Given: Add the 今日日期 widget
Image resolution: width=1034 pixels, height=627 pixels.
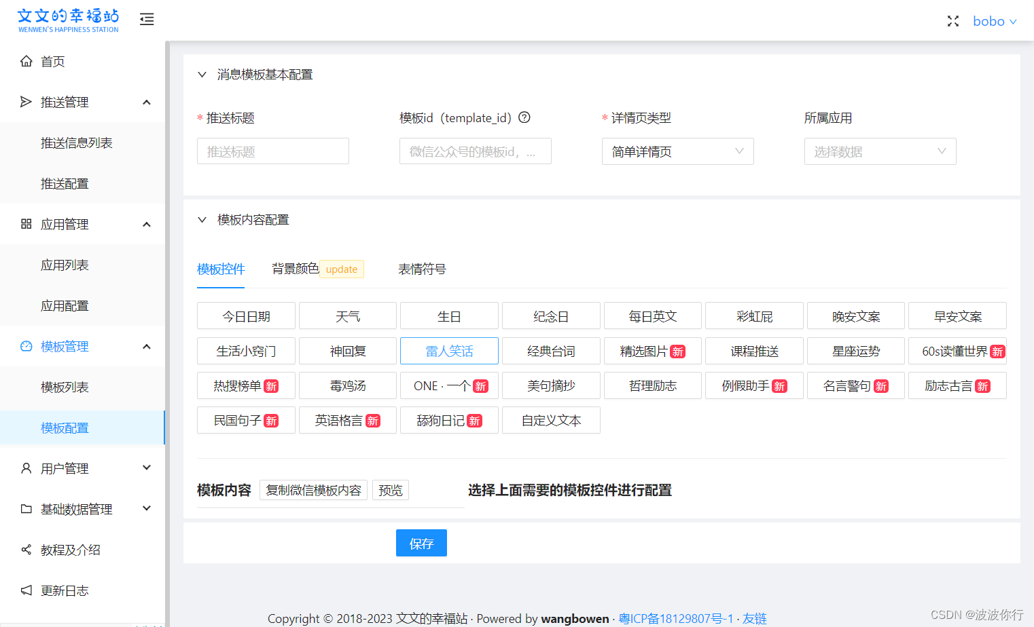Looking at the screenshot, I should (x=246, y=316).
